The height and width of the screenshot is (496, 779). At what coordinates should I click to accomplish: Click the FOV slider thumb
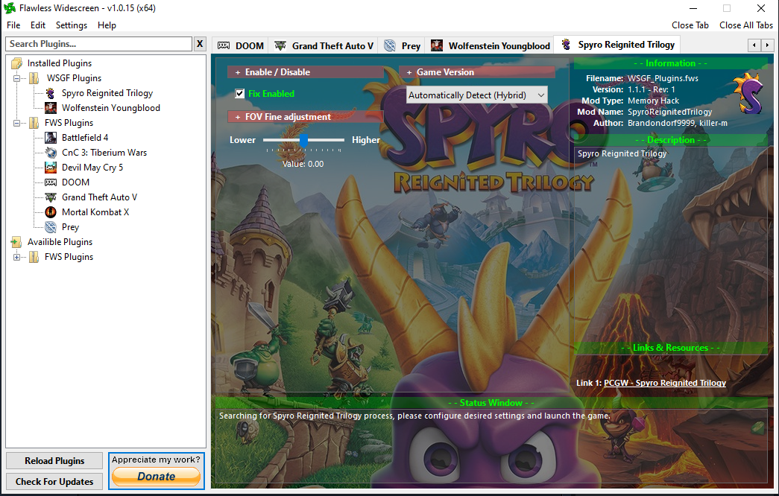303,141
